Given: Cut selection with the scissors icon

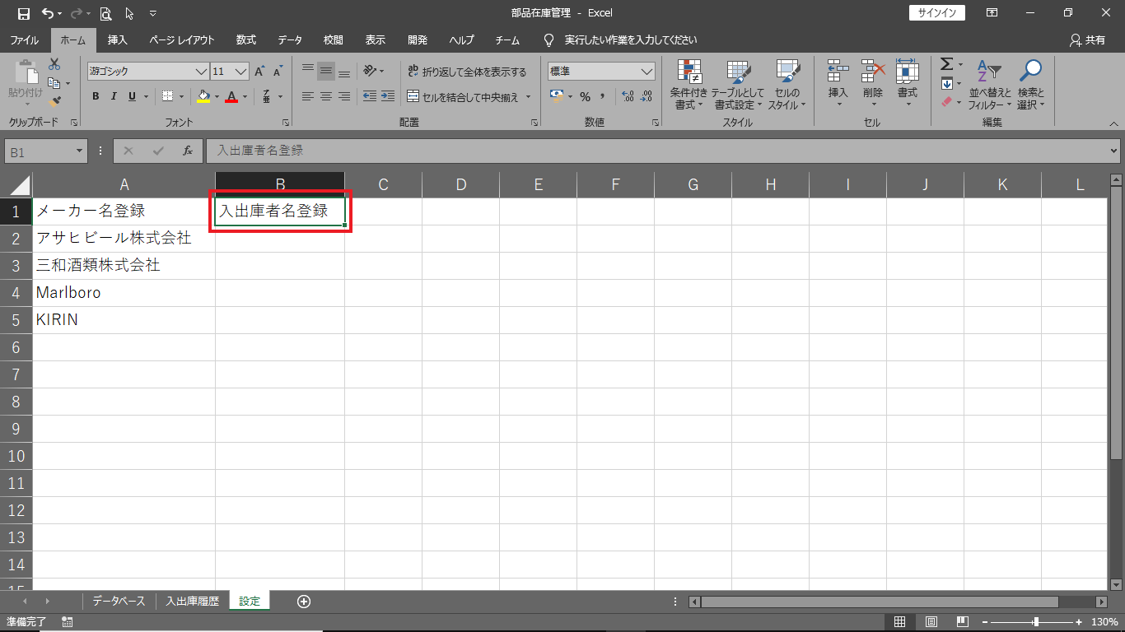Looking at the screenshot, I should coord(54,64).
